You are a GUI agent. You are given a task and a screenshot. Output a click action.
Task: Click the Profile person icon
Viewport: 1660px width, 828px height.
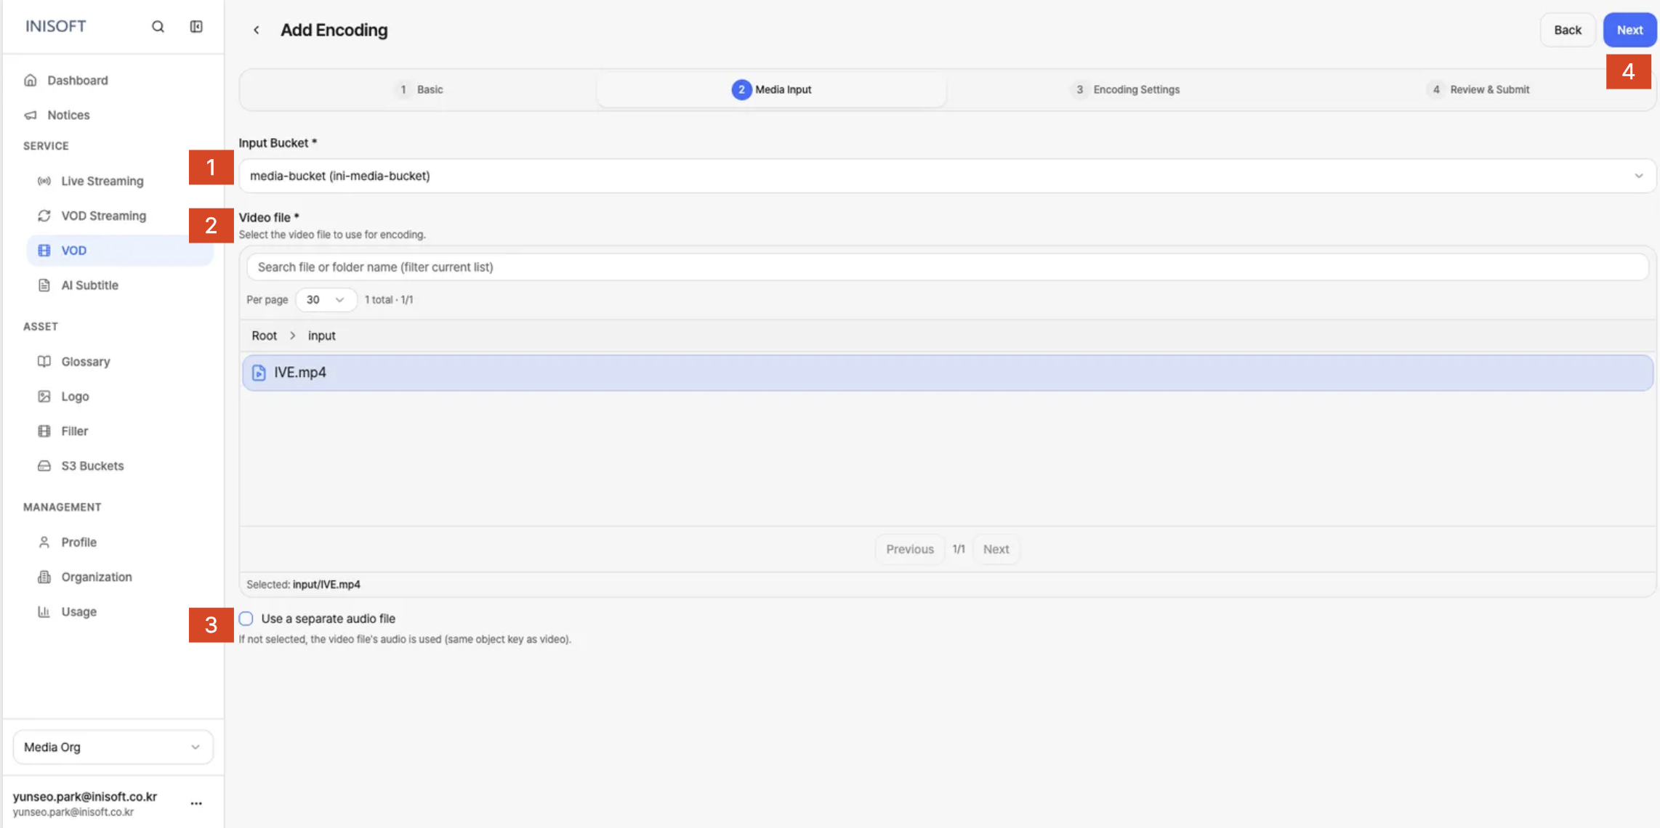pos(44,543)
